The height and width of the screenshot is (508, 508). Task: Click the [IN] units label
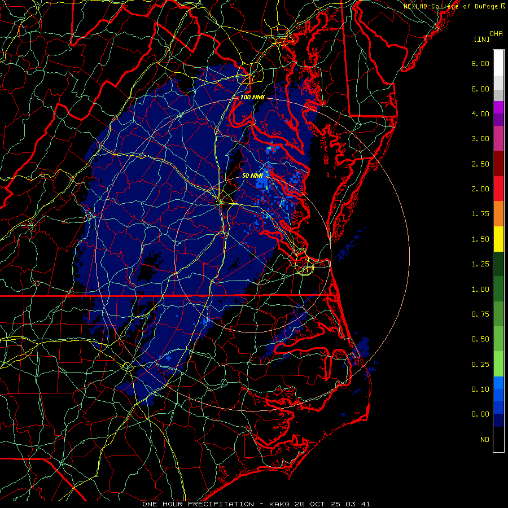[x=481, y=39]
